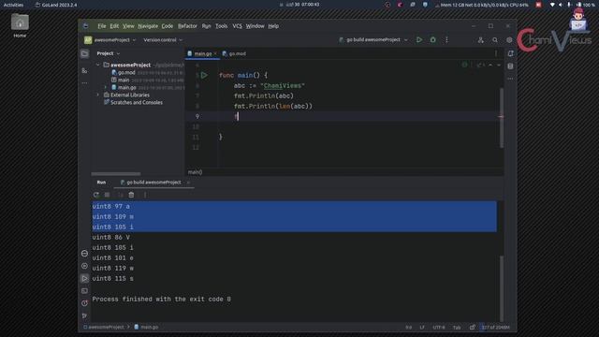Run main function from gutter icon

pyautogui.click(x=204, y=75)
